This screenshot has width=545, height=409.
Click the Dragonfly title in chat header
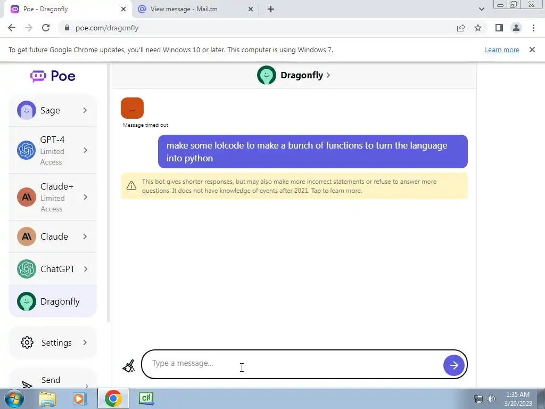tap(302, 75)
